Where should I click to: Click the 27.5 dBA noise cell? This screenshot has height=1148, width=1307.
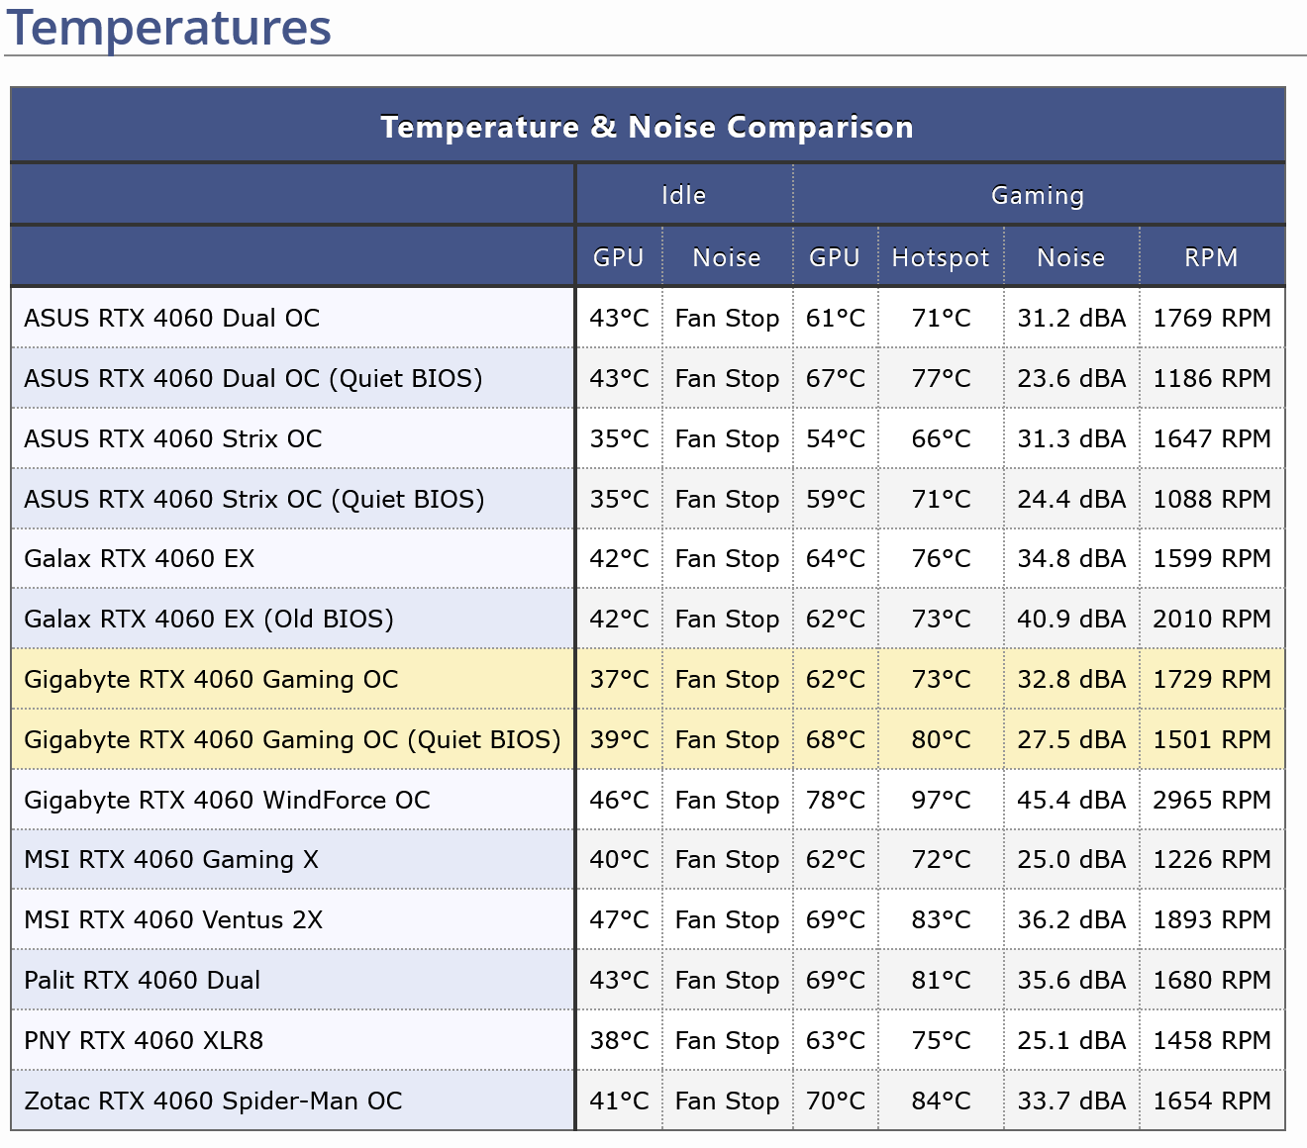[x=1071, y=739]
